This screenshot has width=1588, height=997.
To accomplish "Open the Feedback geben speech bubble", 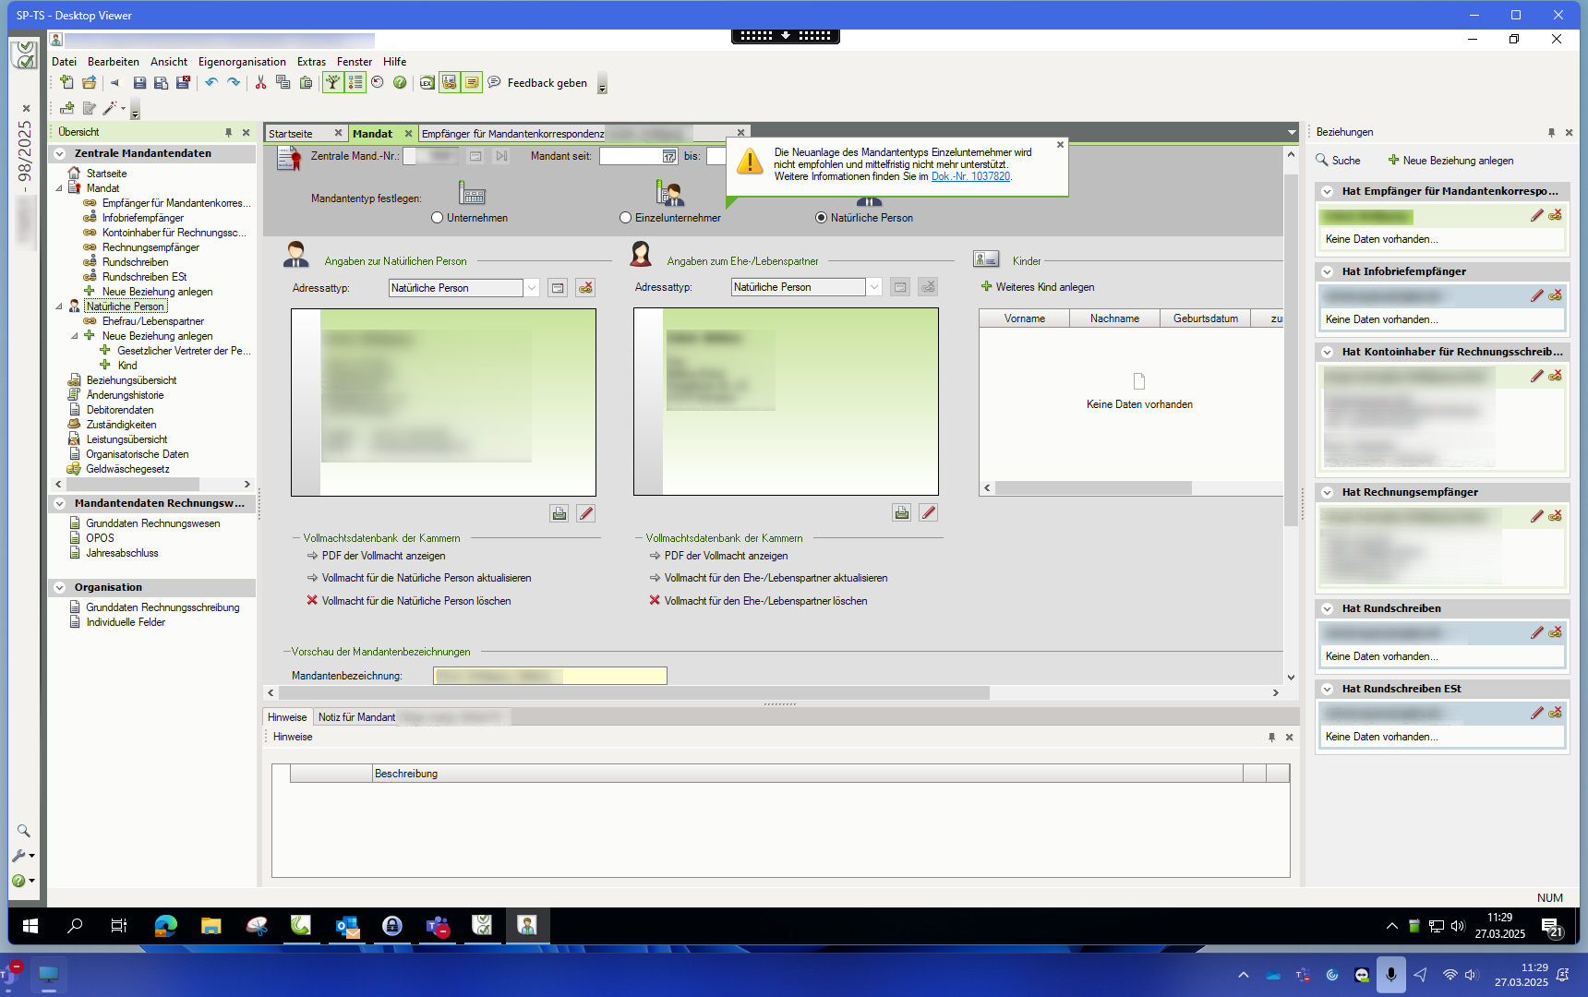I will [494, 83].
